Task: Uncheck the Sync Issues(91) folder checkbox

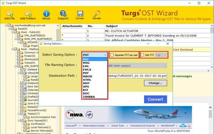Action: [22, 120]
